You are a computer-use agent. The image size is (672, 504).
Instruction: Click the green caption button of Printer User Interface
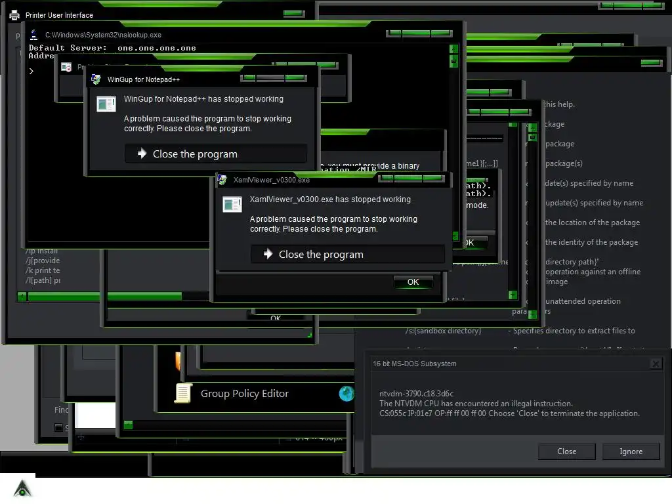pos(294,13)
